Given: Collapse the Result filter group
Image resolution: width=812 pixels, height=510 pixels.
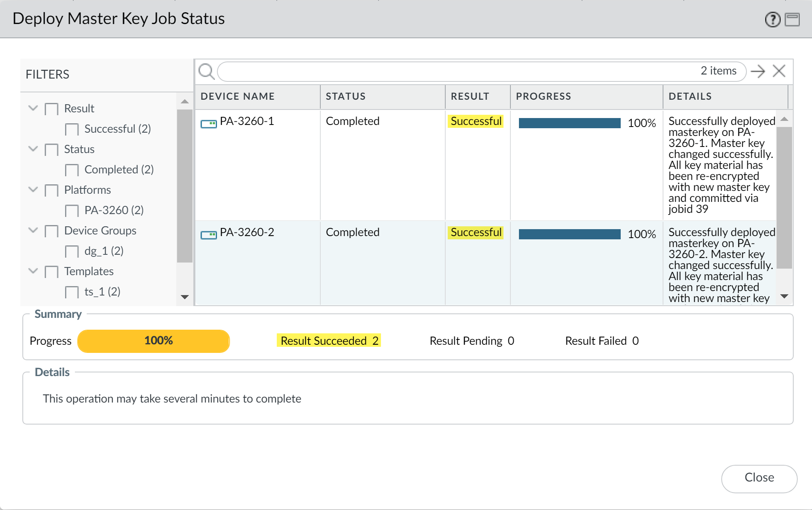Looking at the screenshot, I should [33, 108].
